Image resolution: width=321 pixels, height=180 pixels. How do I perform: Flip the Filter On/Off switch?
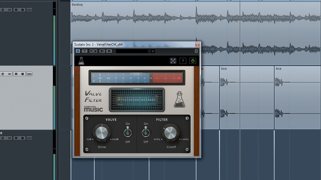(x=146, y=132)
